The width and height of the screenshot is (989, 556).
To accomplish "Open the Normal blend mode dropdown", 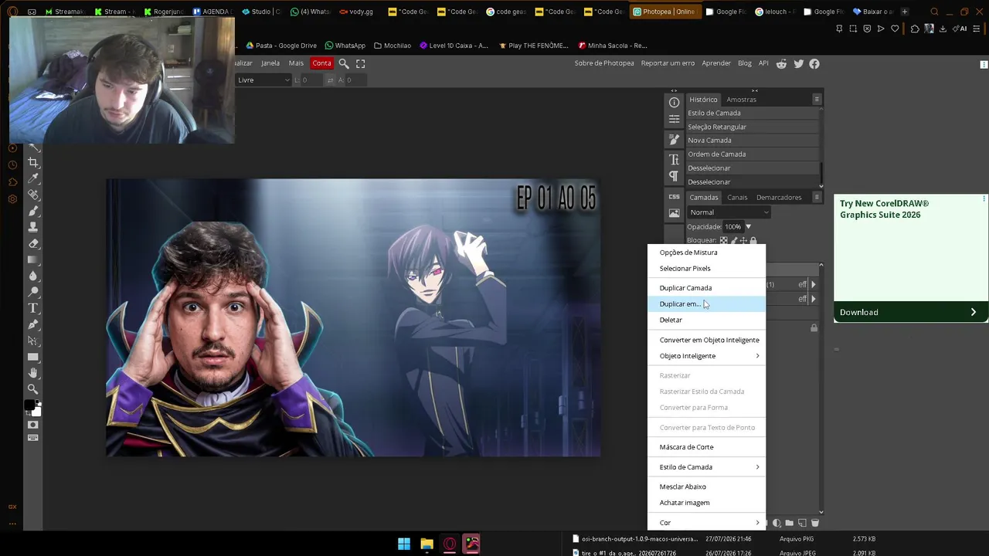I will [729, 212].
